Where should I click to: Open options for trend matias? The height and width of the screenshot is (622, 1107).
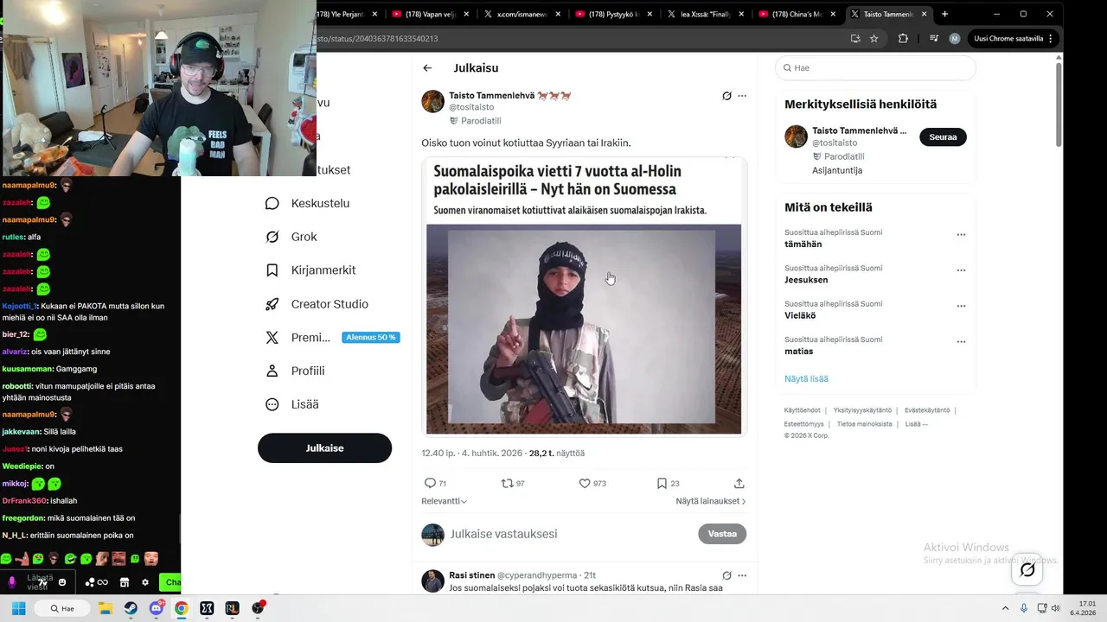[x=961, y=342]
